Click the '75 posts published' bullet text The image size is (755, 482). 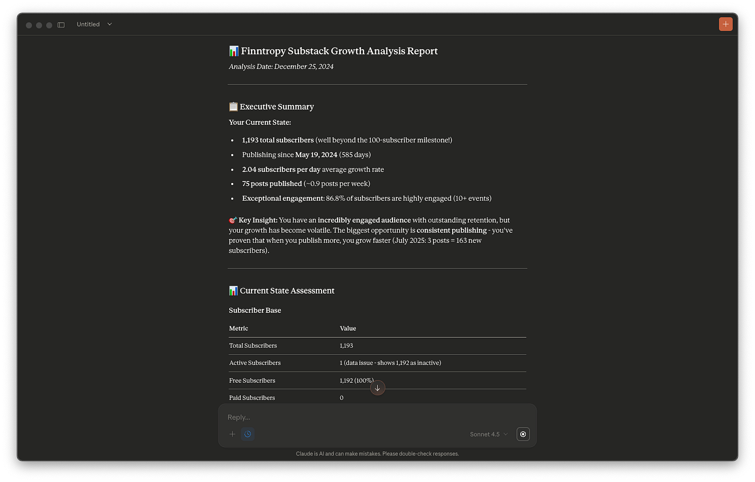272,183
